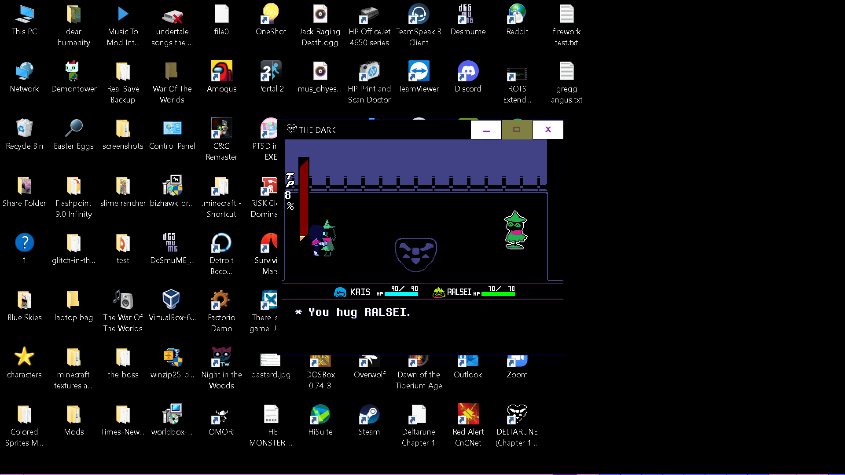Select the Red Alert CnCNet icon
The image size is (845, 475).
468,415
